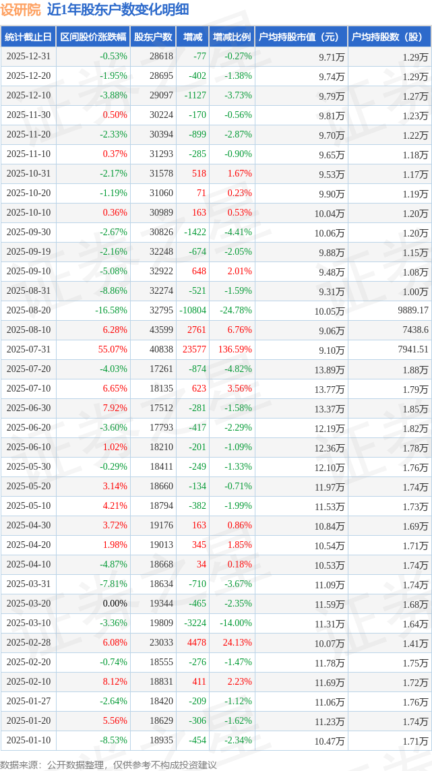Click the 设研院 stock name title
Screen dimensions: 432x771
(20, 9)
